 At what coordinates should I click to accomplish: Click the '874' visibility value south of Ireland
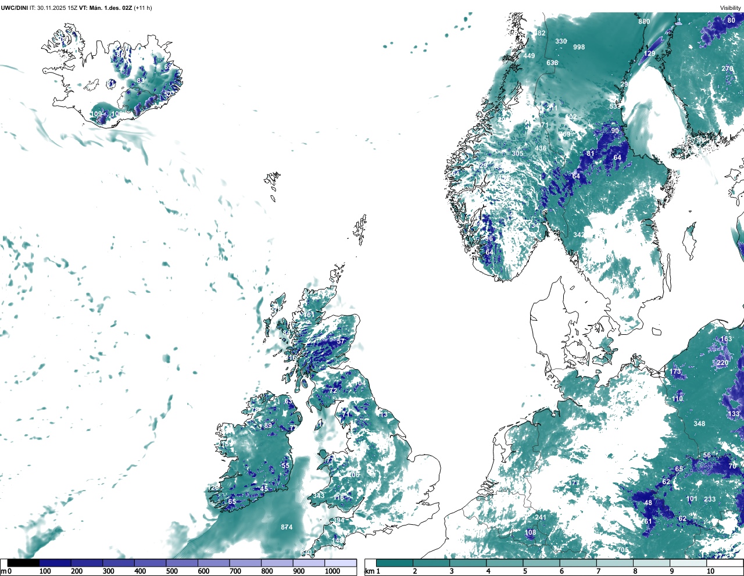(x=287, y=527)
